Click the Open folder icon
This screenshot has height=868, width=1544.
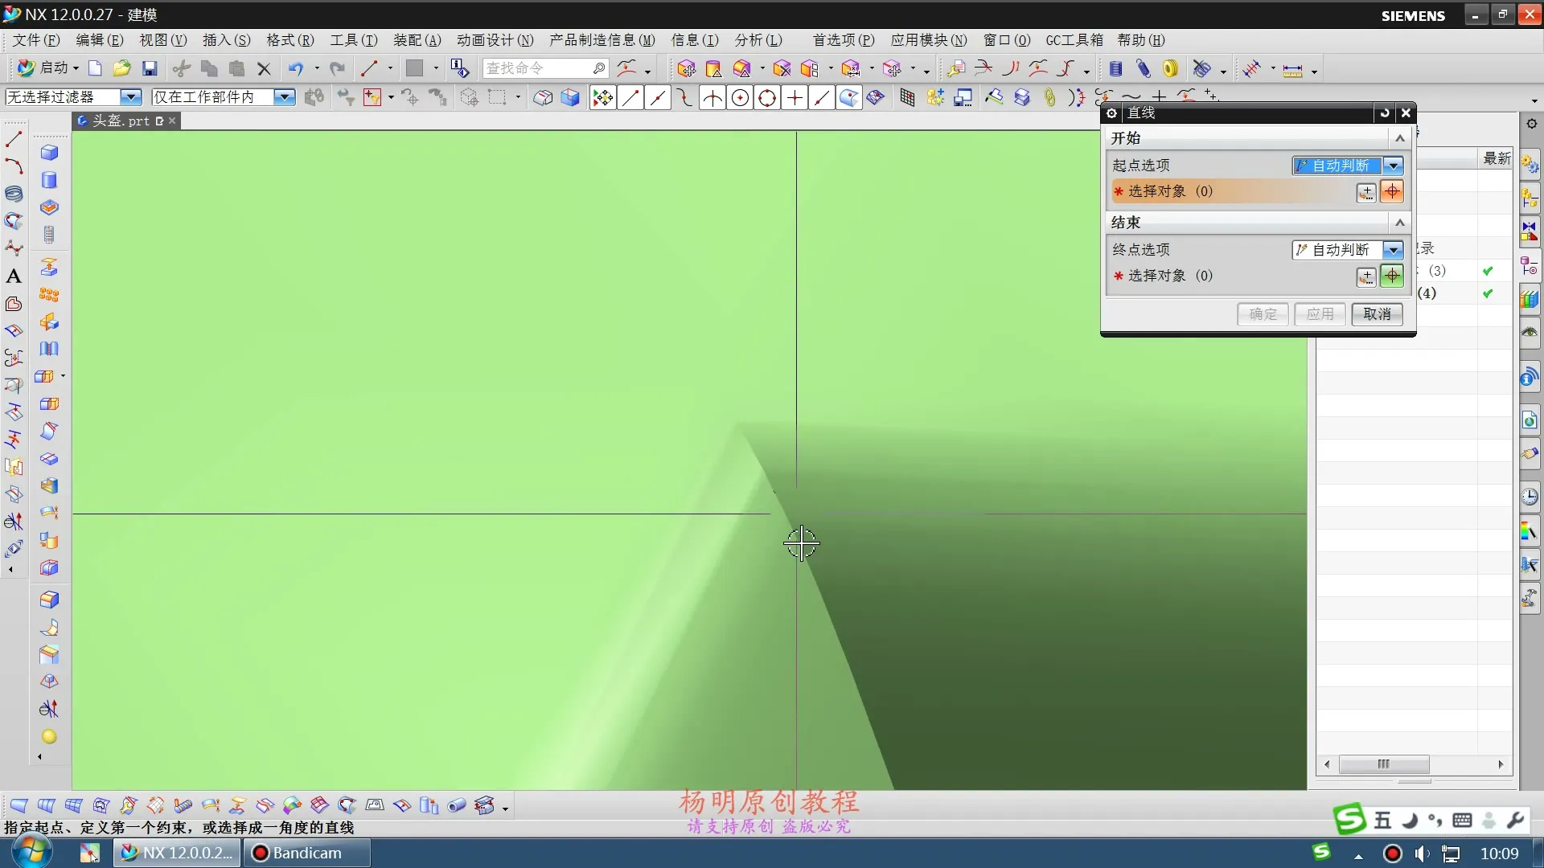[x=121, y=69]
